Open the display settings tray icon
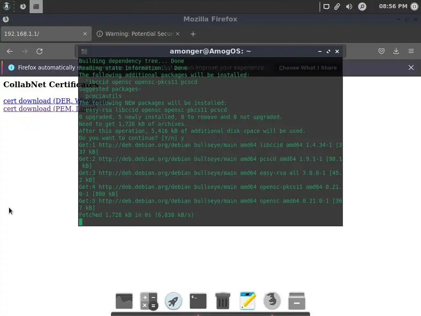Image resolution: width=421 pixels, height=316 pixels. coord(326,7)
